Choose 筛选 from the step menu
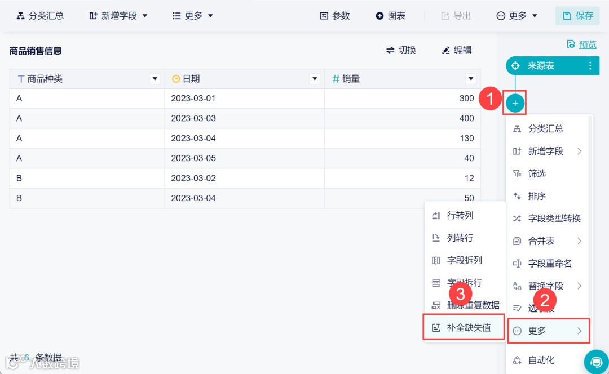 (x=548, y=173)
